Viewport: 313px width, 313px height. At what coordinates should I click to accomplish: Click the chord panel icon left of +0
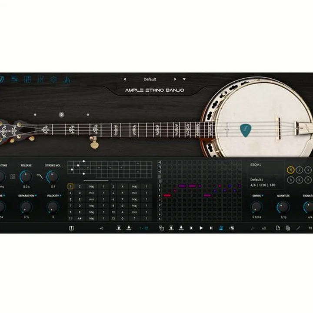coord(71,228)
